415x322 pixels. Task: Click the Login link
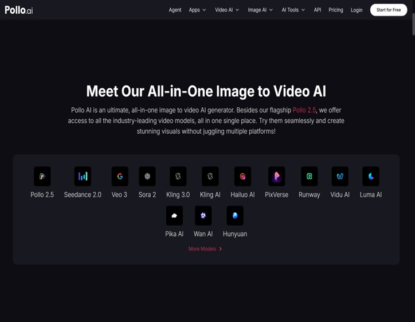[356, 10]
